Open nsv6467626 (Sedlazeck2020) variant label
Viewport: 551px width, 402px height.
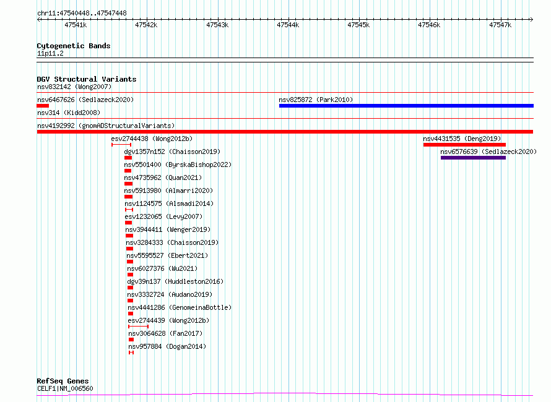point(85,100)
